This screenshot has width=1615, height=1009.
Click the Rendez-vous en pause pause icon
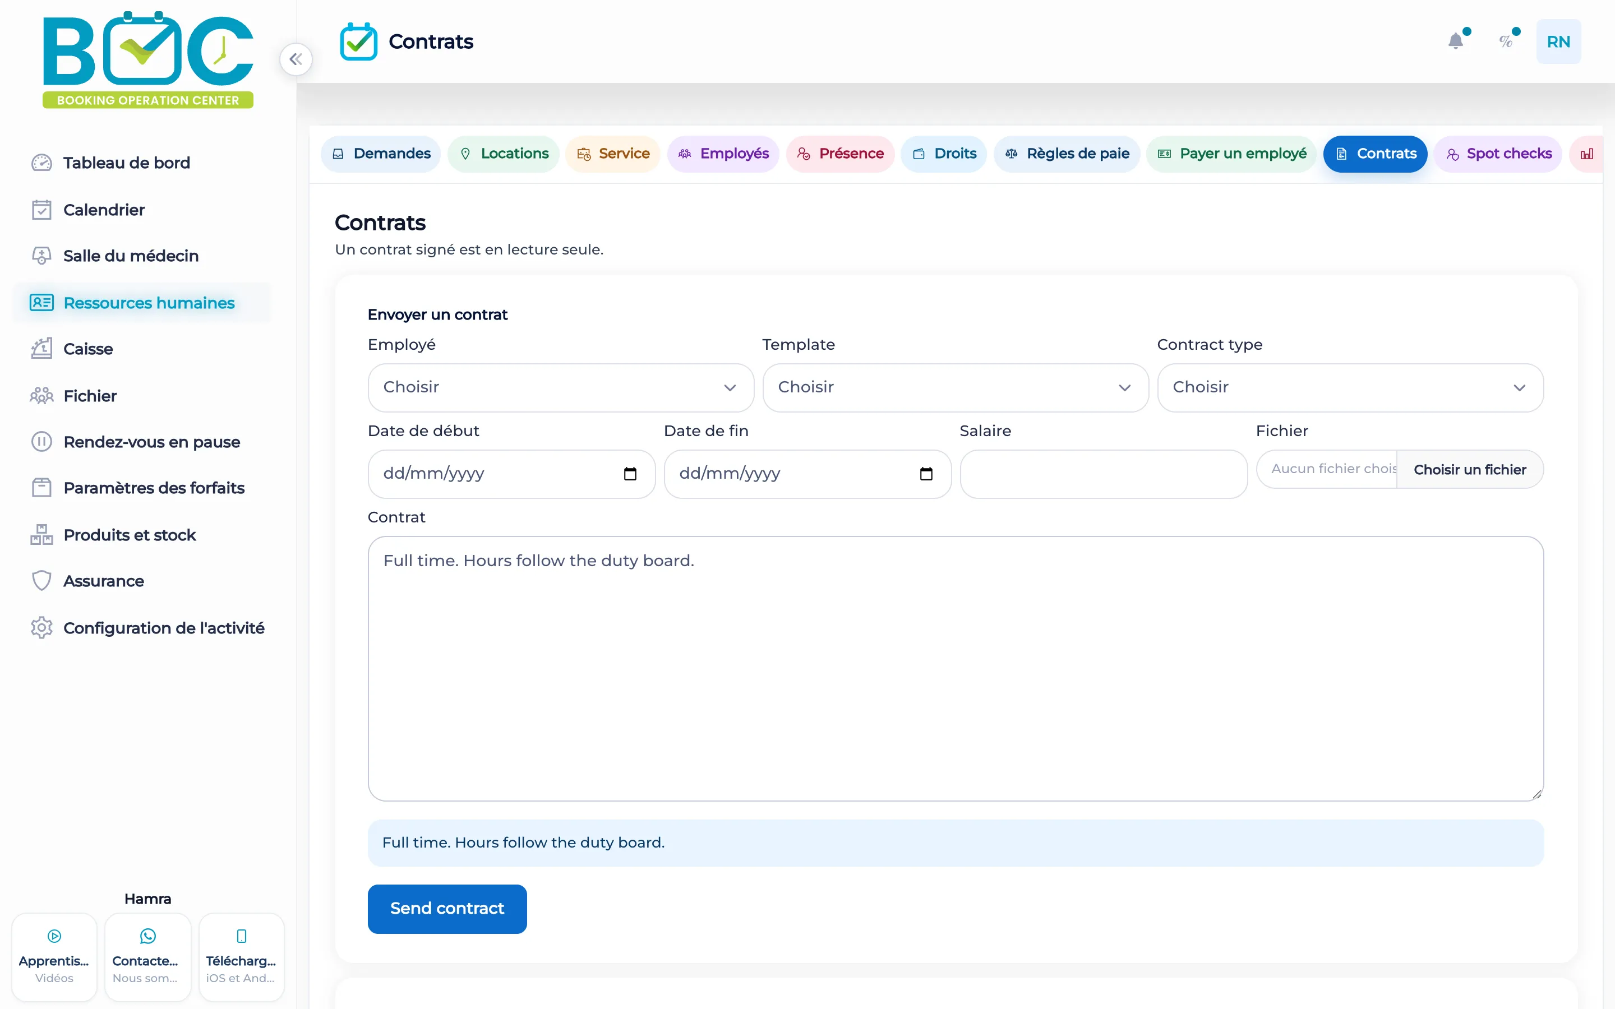(x=41, y=442)
